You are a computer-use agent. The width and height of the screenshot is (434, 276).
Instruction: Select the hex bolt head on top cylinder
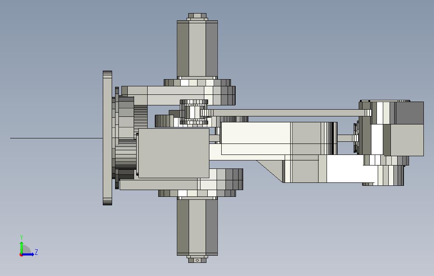coord(197,16)
